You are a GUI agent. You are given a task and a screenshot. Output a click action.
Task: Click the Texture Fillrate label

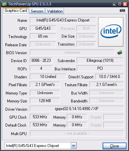pyautogui.click(x=76, y=85)
